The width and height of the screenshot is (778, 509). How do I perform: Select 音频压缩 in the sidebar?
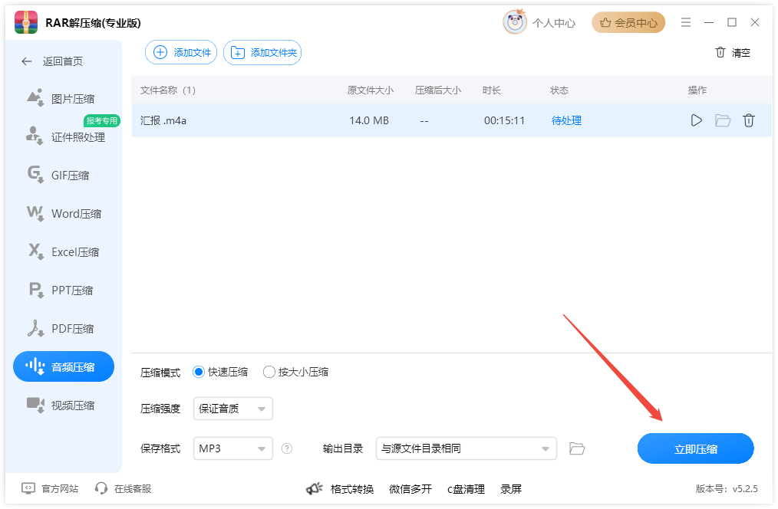coord(64,366)
